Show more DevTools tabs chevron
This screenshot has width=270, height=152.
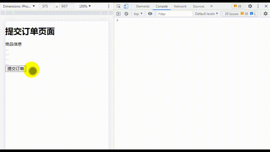pyautogui.click(x=211, y=6)
